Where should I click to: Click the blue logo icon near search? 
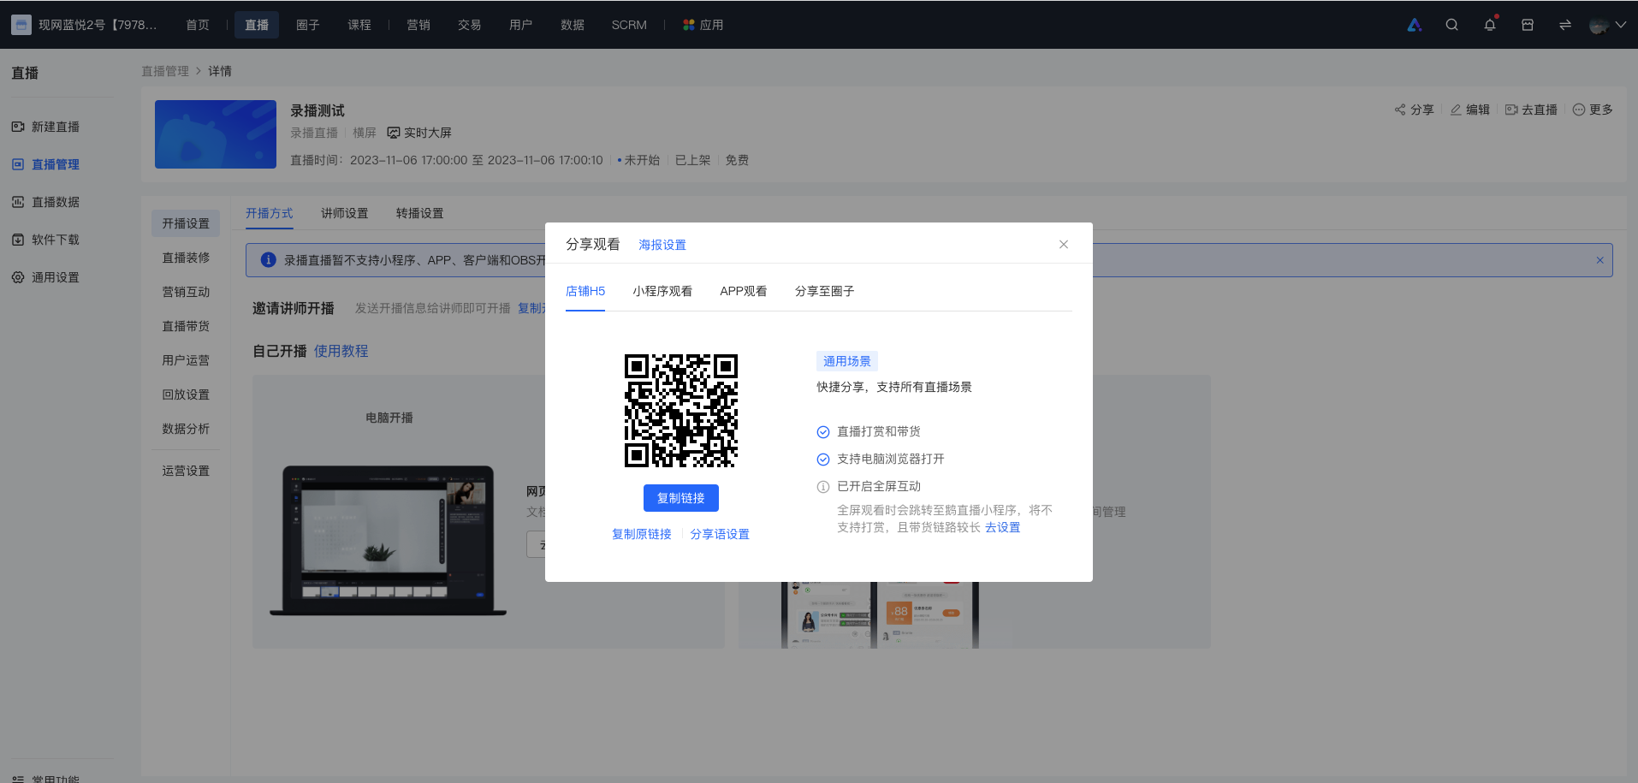[x=1415, y=25]
